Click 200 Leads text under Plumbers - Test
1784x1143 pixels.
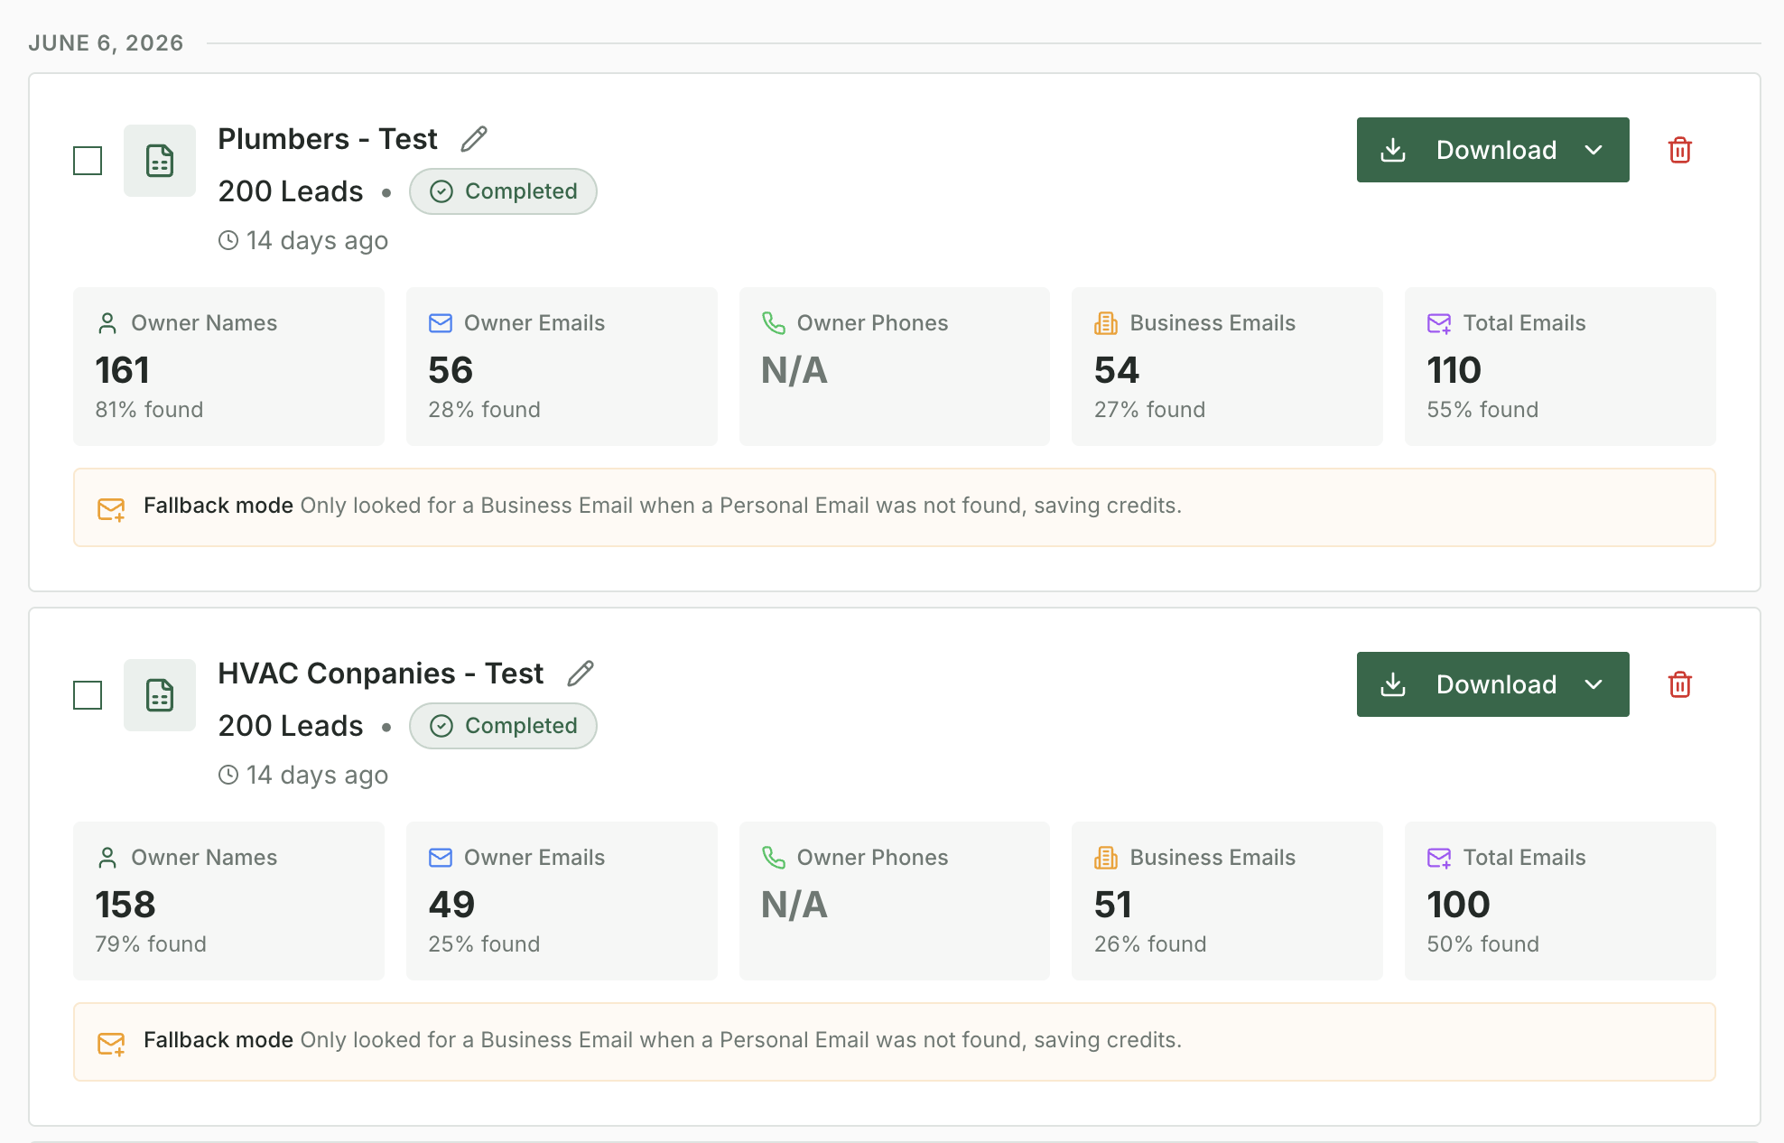tap(291, 191)
